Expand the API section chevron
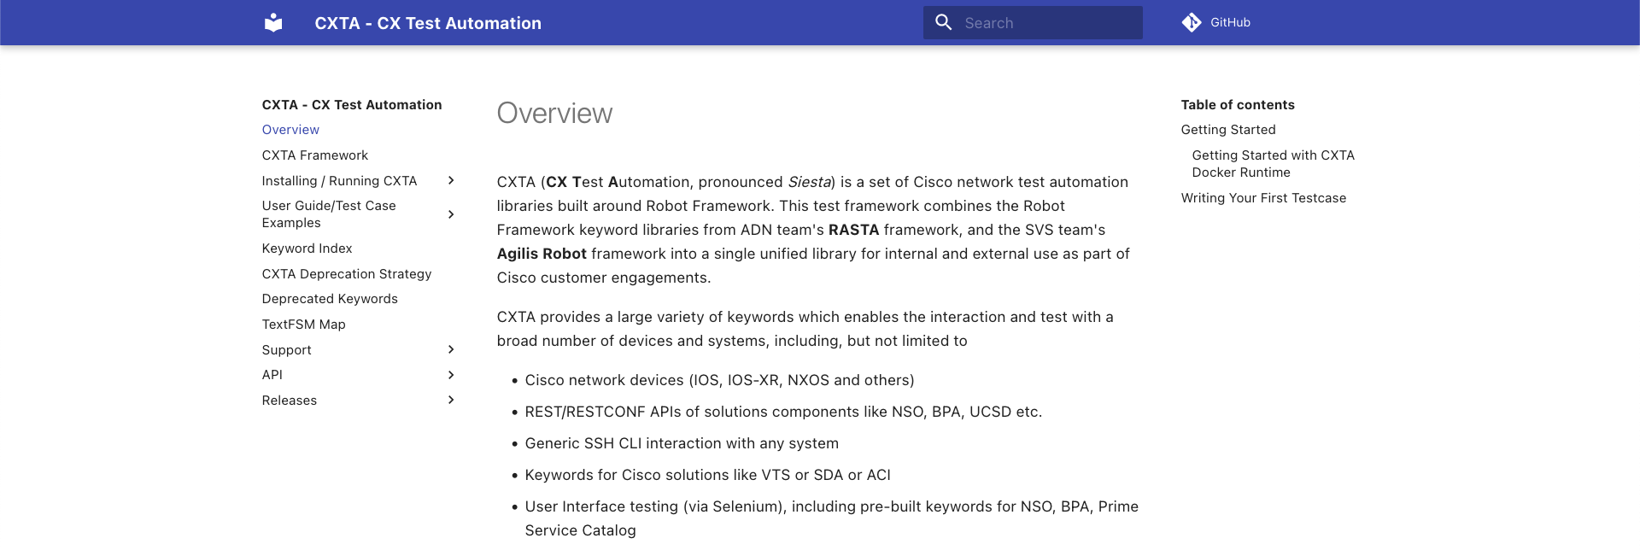Image resolution: width=1640 pixels, height=550 pixels. (451, 375)
